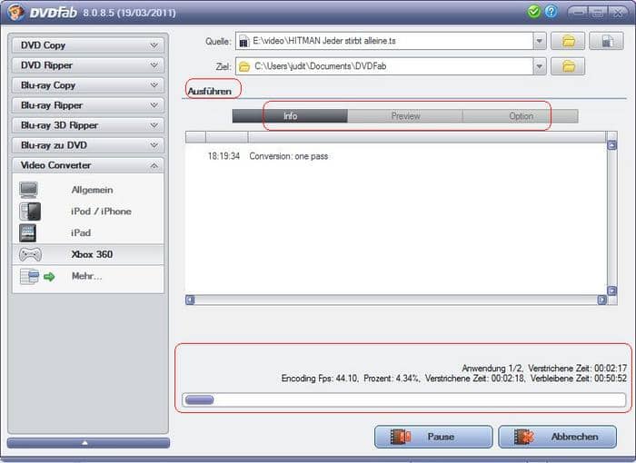The height and width of the screenshot is (463, 636).
Task: Click the 'Encoding Fps: 44.10' status line
Action: click(454, 379)
